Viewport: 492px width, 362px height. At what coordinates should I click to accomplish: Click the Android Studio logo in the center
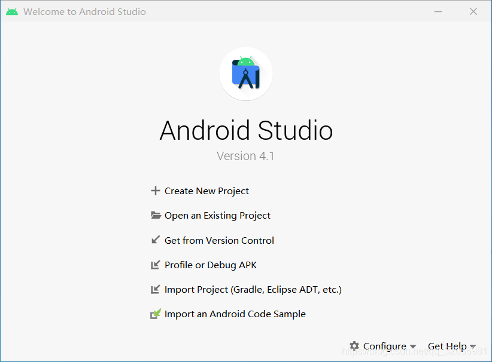click(x=246, y=74)
